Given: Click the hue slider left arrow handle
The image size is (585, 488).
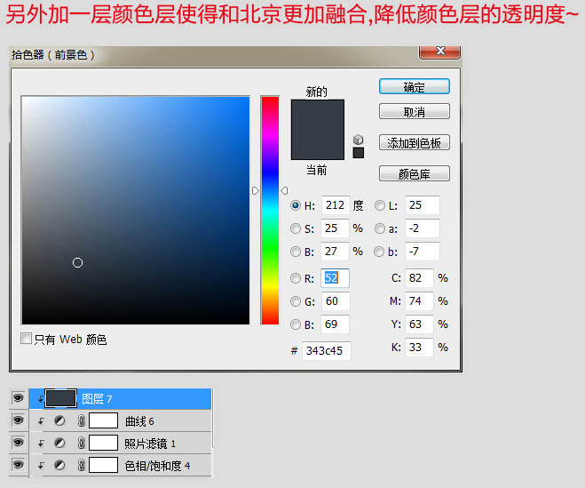Looking at the screenshot, I should click(x=255, y=191).
